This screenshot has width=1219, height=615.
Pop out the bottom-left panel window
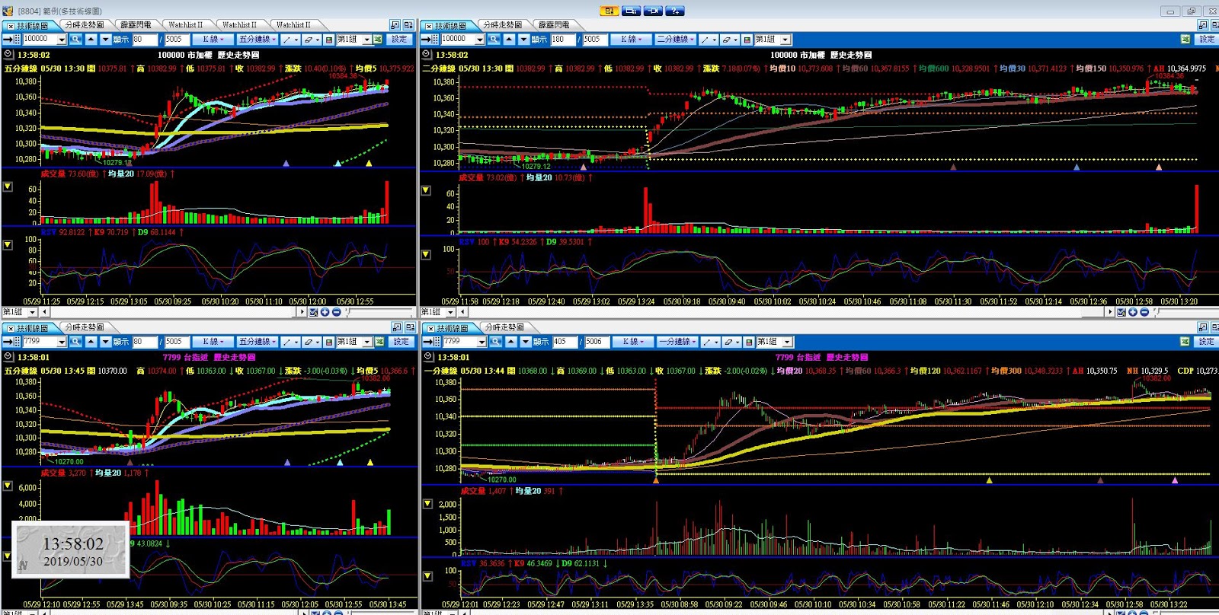(396, 327)
